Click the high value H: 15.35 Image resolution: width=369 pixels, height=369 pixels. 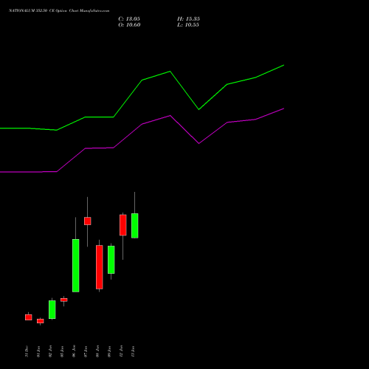188,19
